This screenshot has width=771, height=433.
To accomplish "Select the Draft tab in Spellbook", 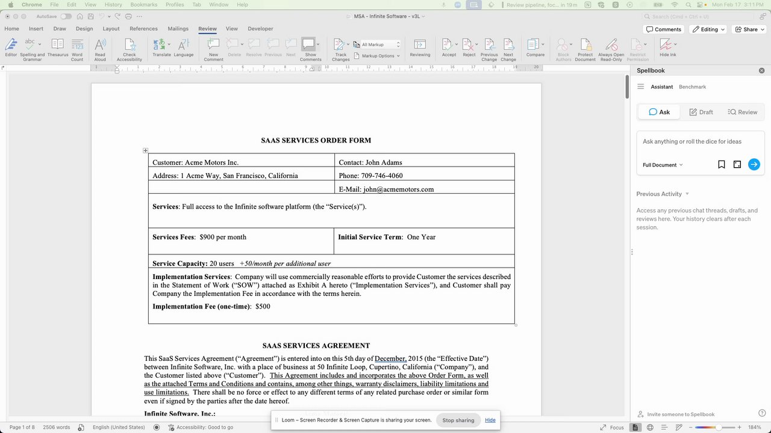I will 701,112.
